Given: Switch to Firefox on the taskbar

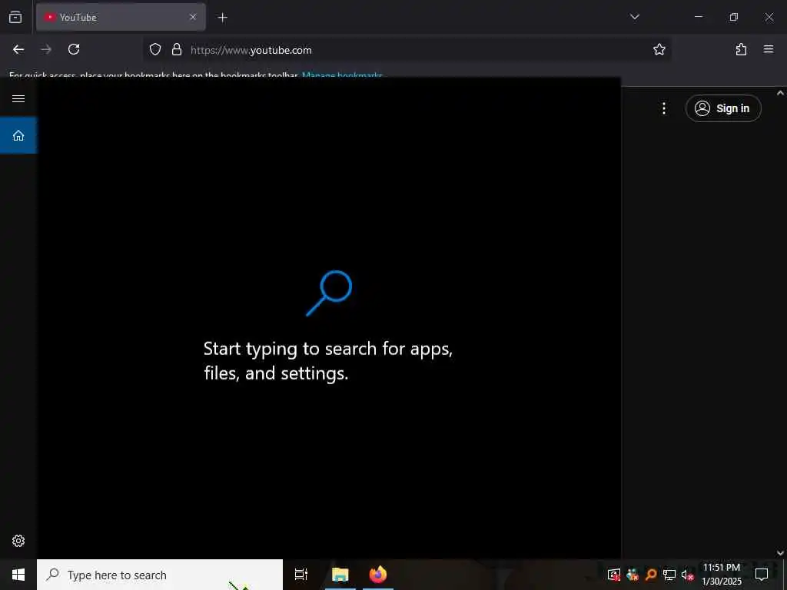Looking at the screenshot, I should click(378, 575).
